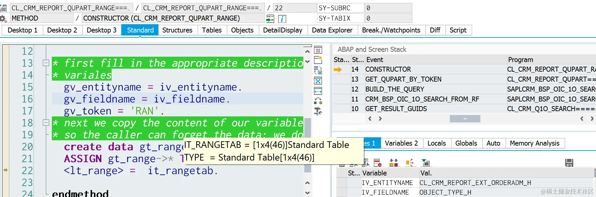Click the lower down arrow near line 24
This screenshot has width=596, height=197.
307,193
